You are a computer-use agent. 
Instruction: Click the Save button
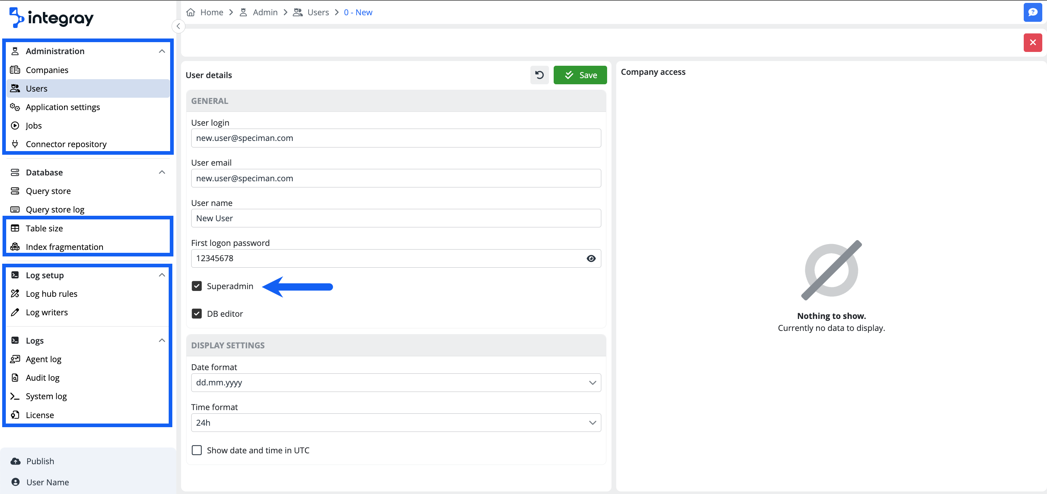pos(580,75)
